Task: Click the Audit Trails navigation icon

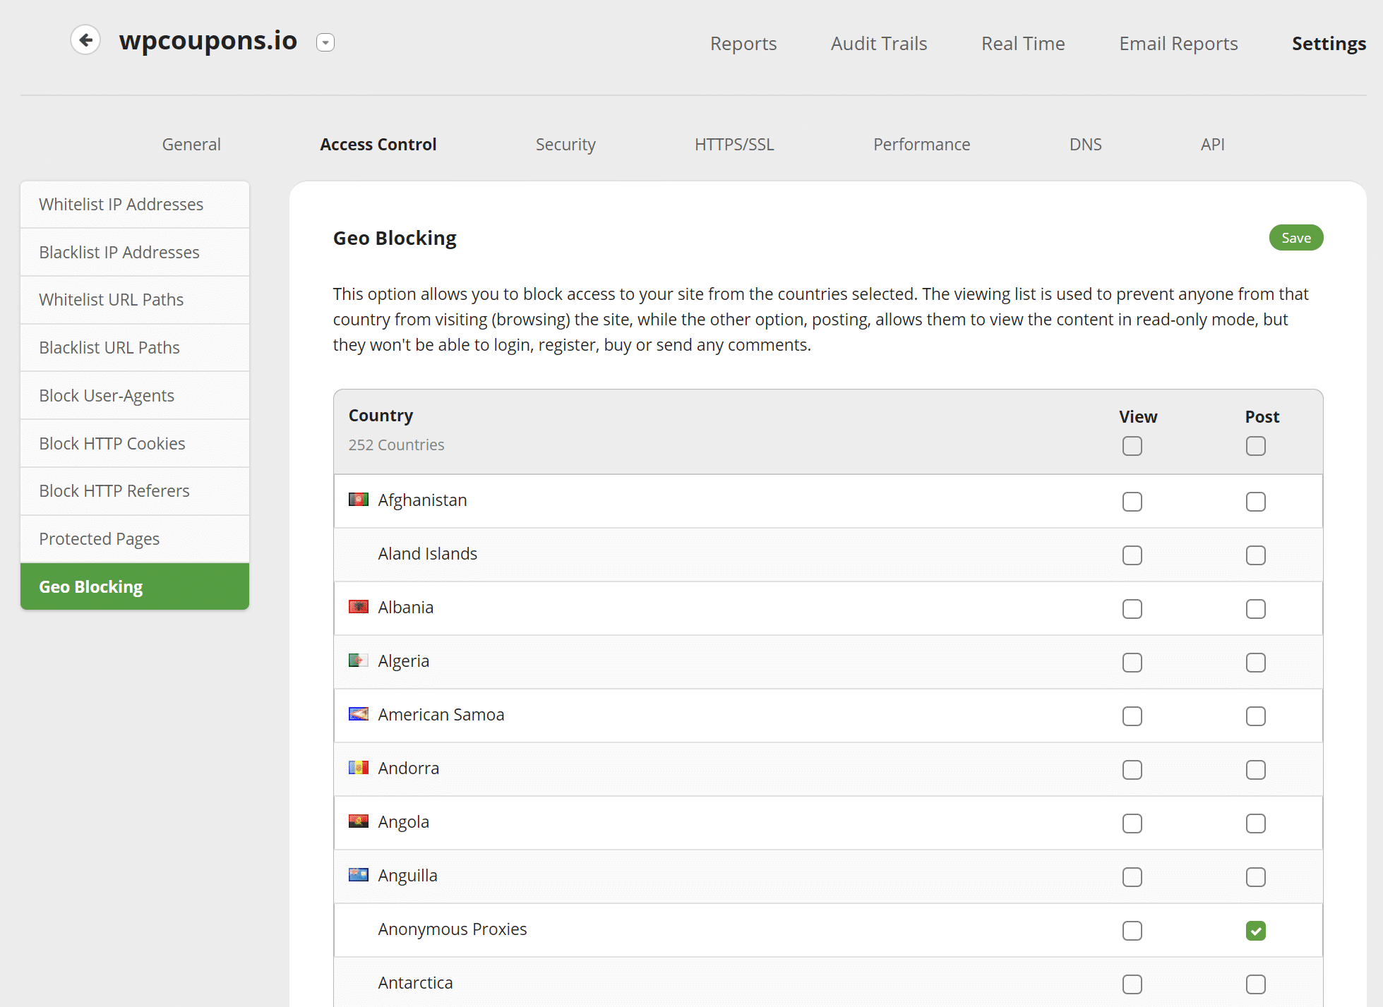Action: (x=878, y=43)
